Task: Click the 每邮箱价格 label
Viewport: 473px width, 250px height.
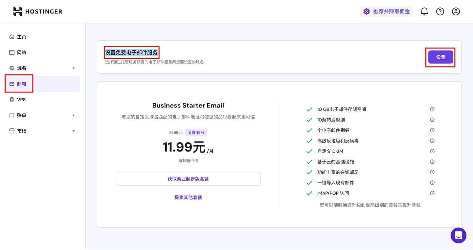Action: (188, 161)
